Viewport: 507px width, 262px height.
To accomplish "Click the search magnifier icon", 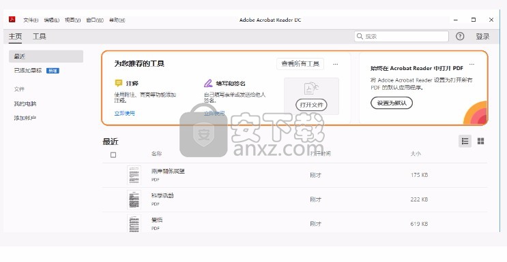I will click(360, 37).
